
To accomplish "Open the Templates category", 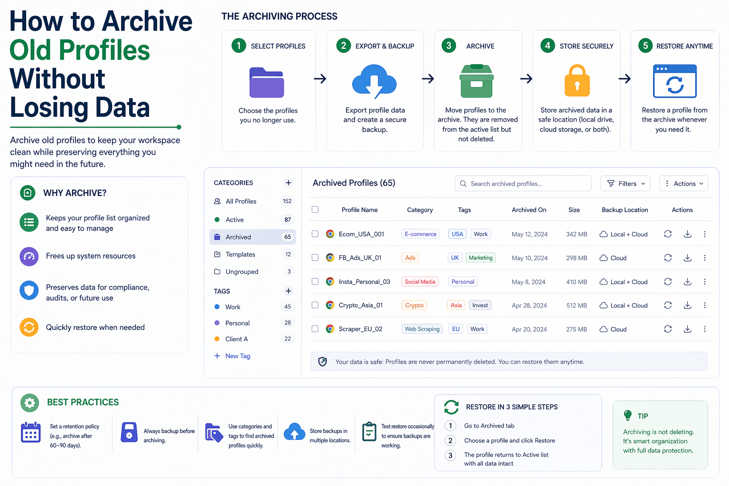I will [252, 254].
